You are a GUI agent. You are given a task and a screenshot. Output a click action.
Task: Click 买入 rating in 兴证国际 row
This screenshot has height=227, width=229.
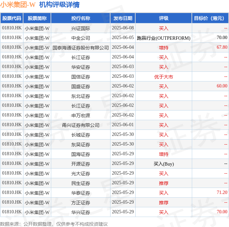coord(164,28)
